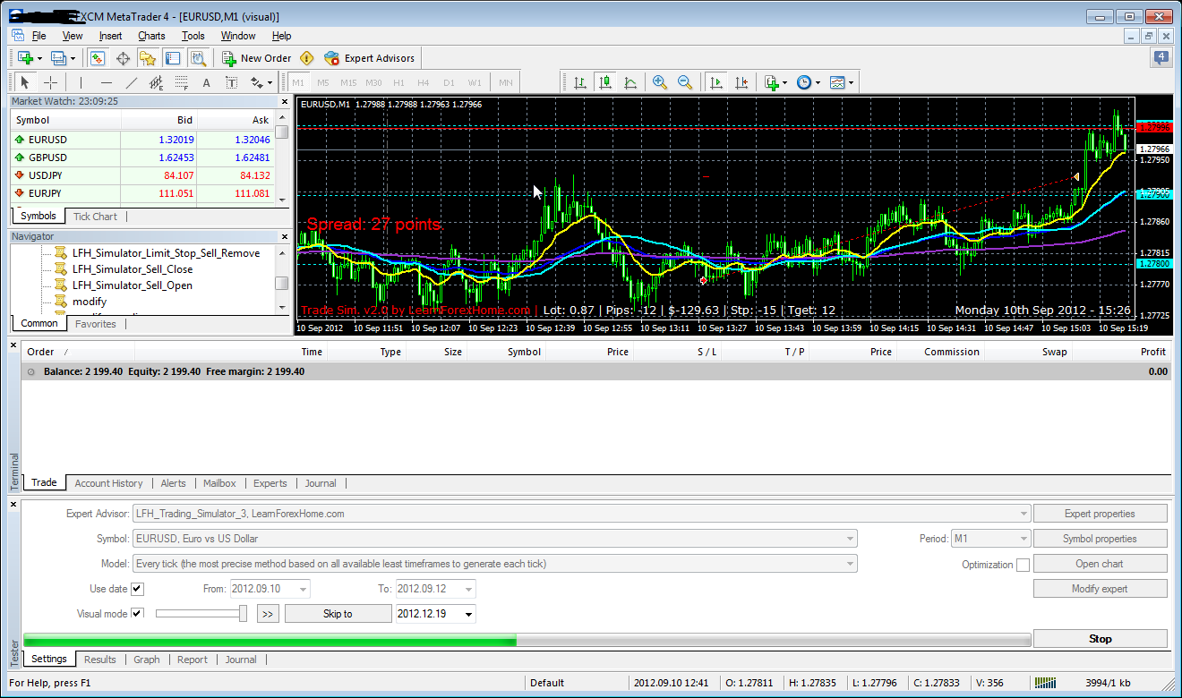1182x698 pixels.
Task: Select the M5 timeframe button
Action: [323, 83]
